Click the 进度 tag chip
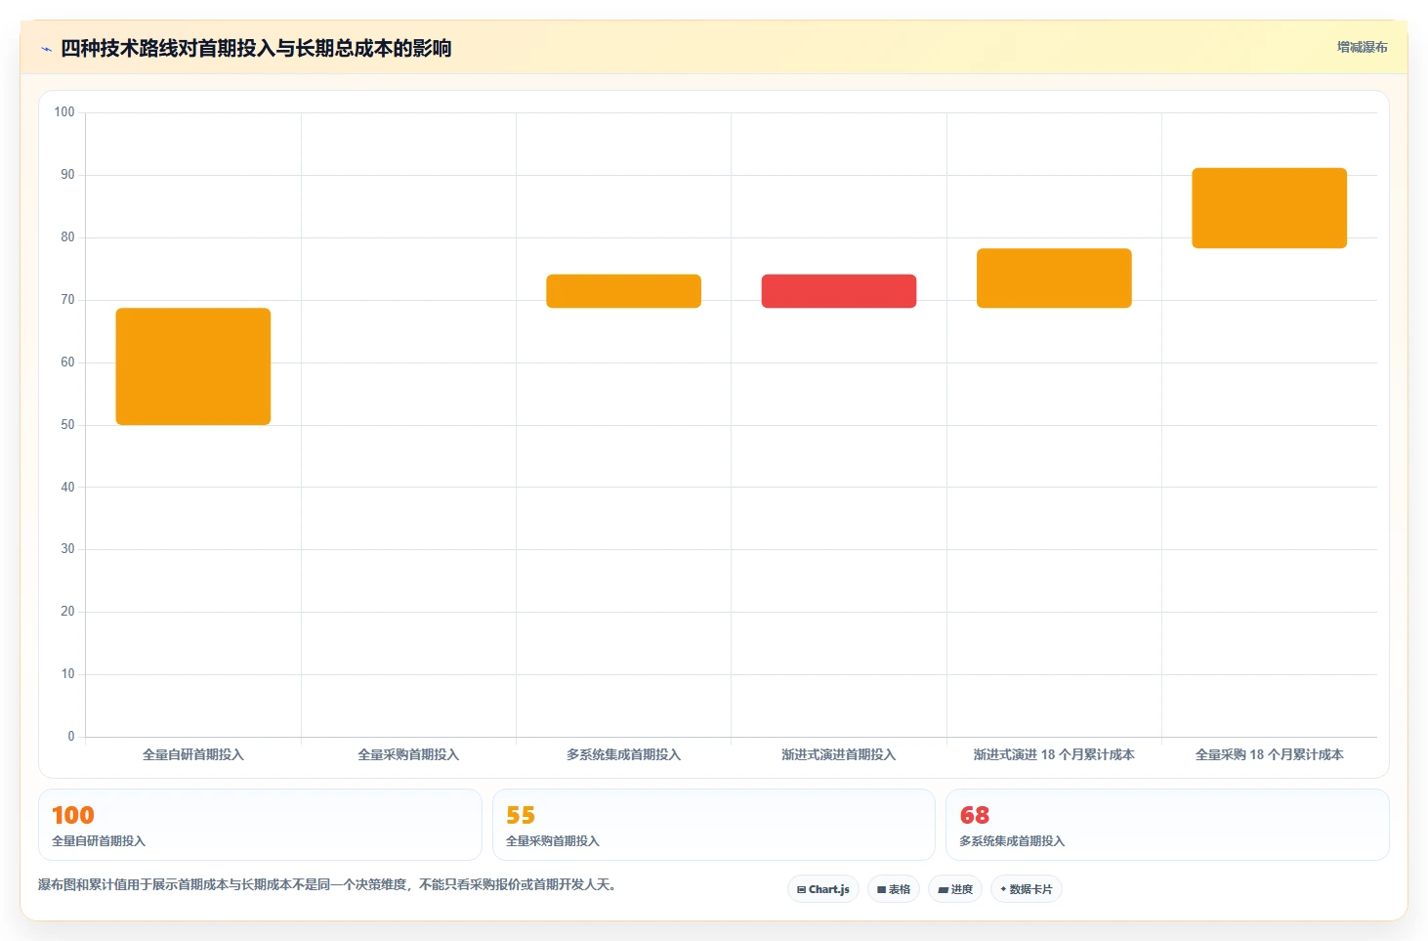 (955, 889)
